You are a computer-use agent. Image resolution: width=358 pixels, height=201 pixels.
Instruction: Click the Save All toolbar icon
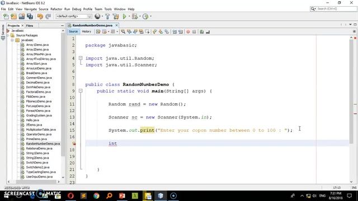click(30, 16)
